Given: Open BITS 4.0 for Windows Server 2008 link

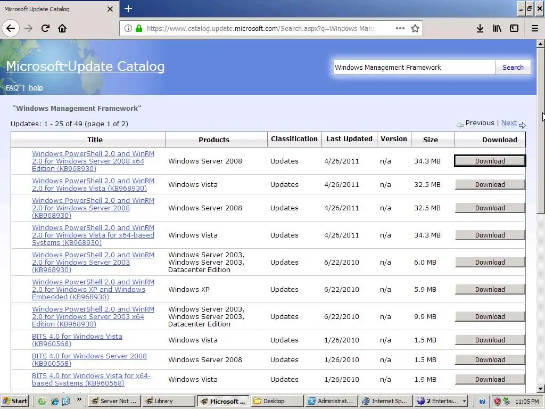Looking at the screenshot, I should [89, 359].
